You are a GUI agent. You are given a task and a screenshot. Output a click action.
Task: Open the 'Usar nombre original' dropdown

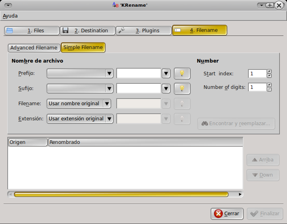[79, 104]
